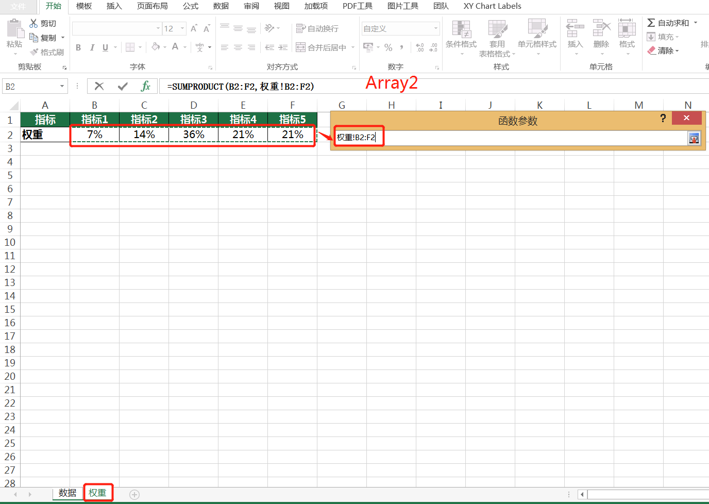Open Insert Function fx button
Viewport: 709px width, 504px height.
(x=146, y=87)
